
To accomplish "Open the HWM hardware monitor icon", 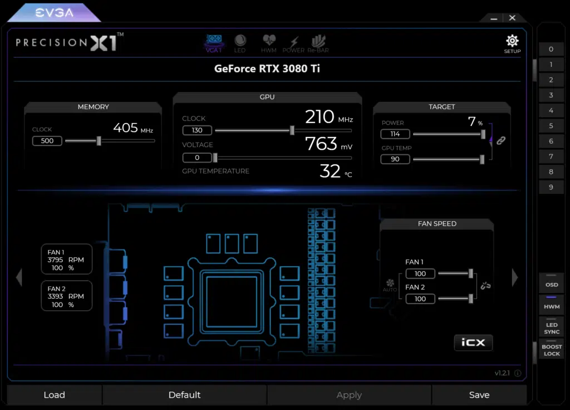I will (x=269, y=43).
